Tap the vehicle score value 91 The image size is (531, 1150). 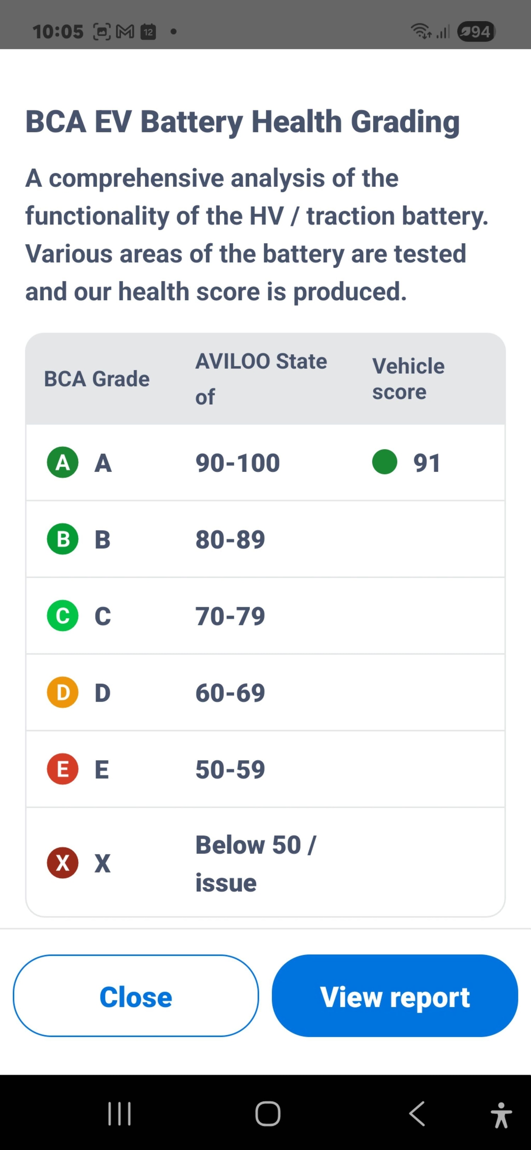427,462
